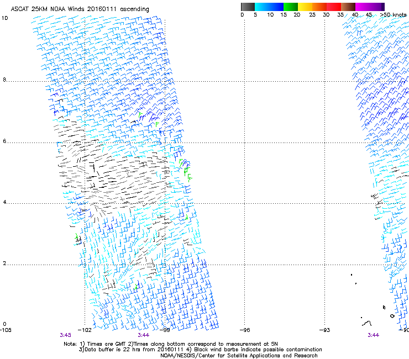
Task: Click the yellow 20-25 knots legend swatch
Action: (305, 7)
